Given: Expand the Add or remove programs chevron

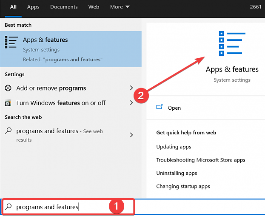Looking at the screenshot, I should tap(131, 88).
